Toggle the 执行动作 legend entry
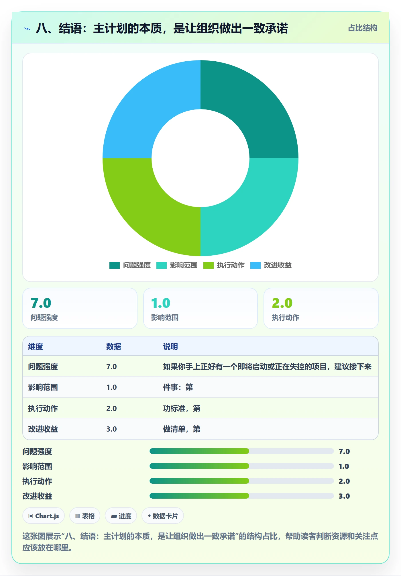401x576 pixels. [224, 265]
